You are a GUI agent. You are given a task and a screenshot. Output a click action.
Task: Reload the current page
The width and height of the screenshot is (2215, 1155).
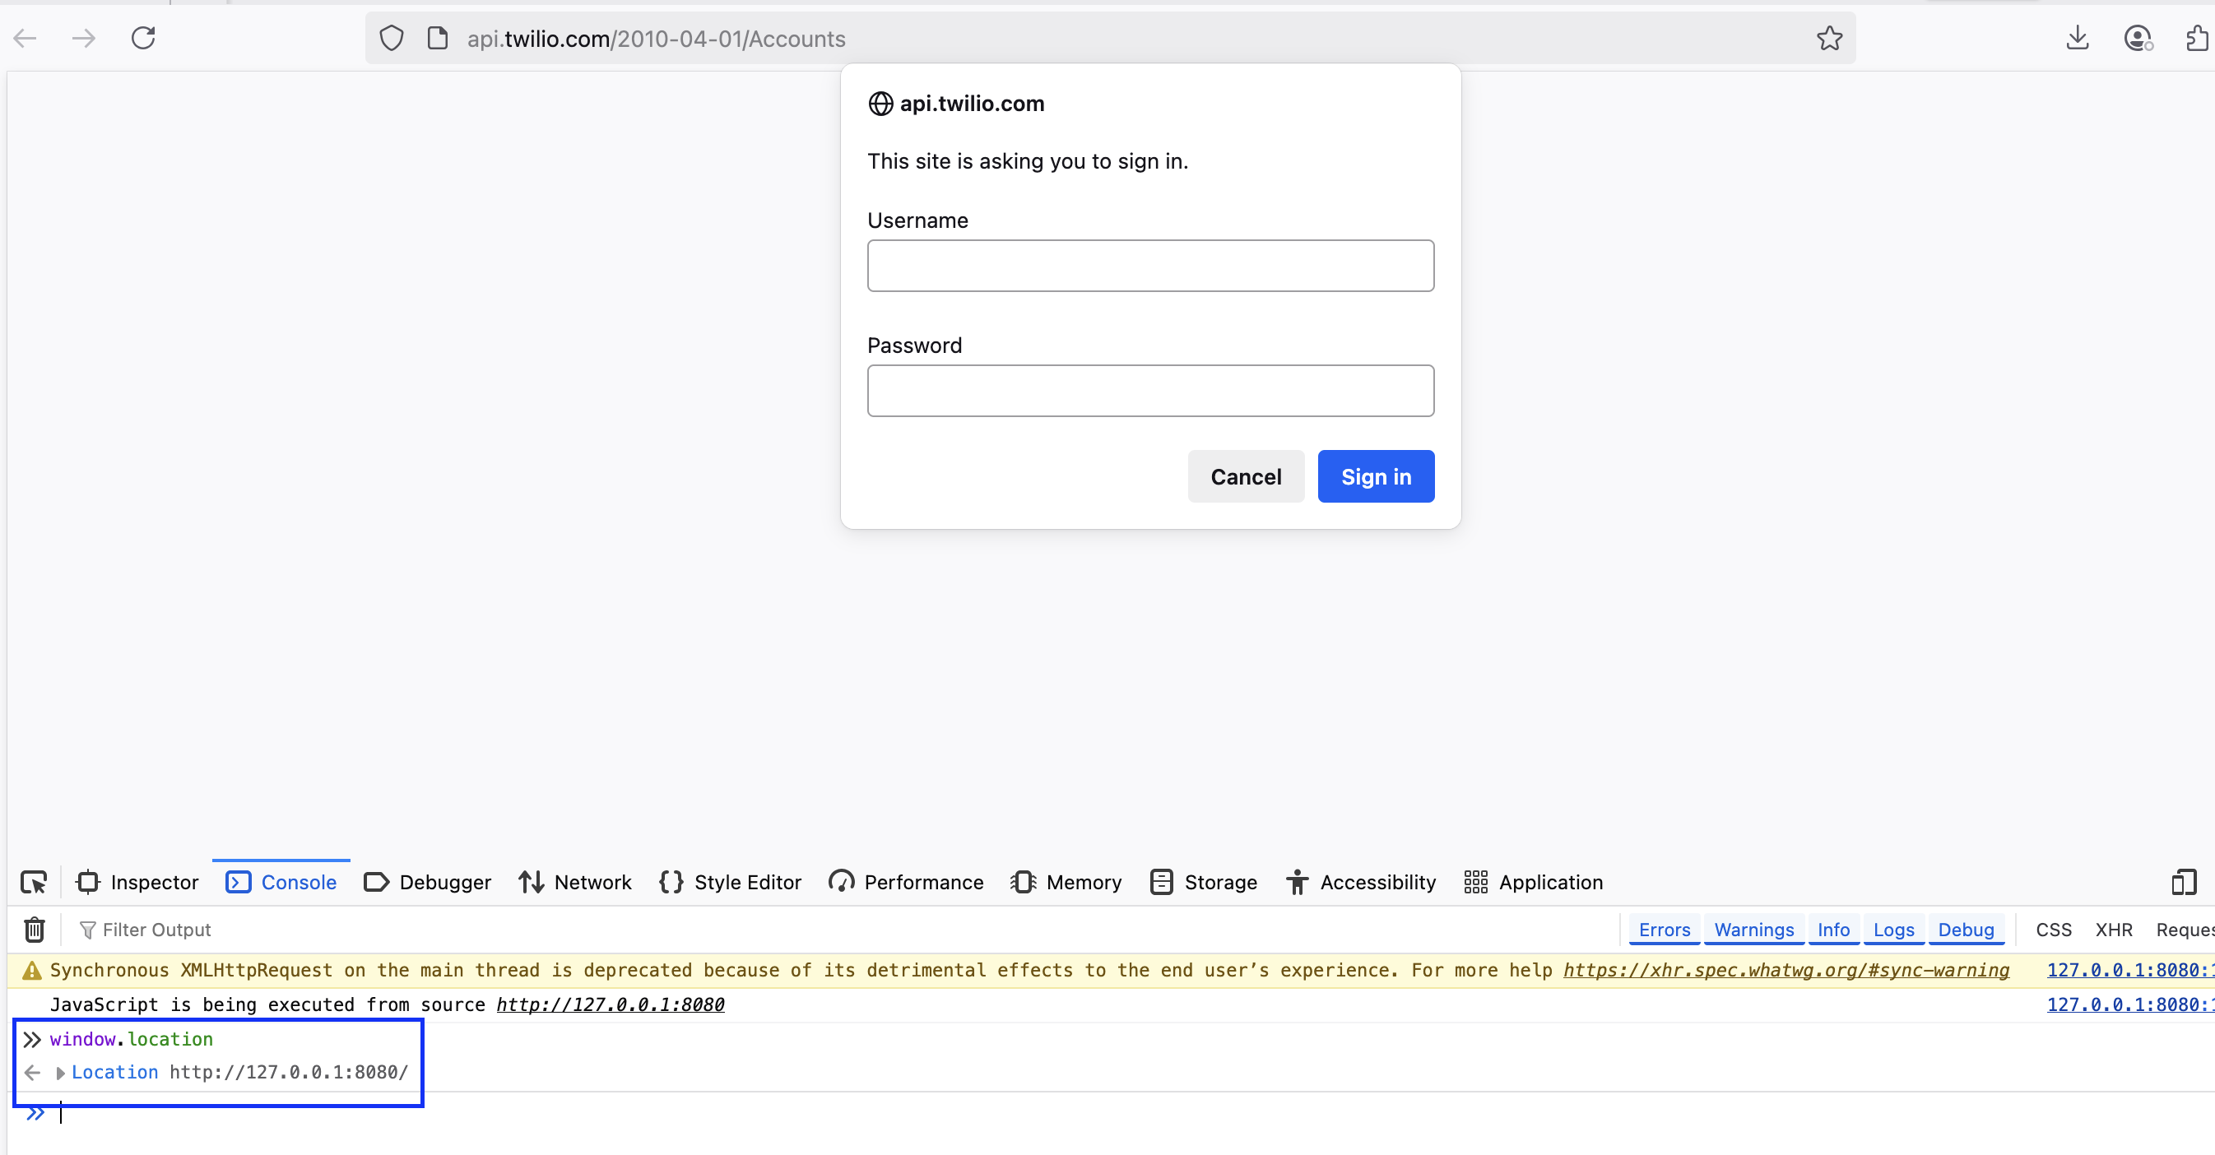144,38
